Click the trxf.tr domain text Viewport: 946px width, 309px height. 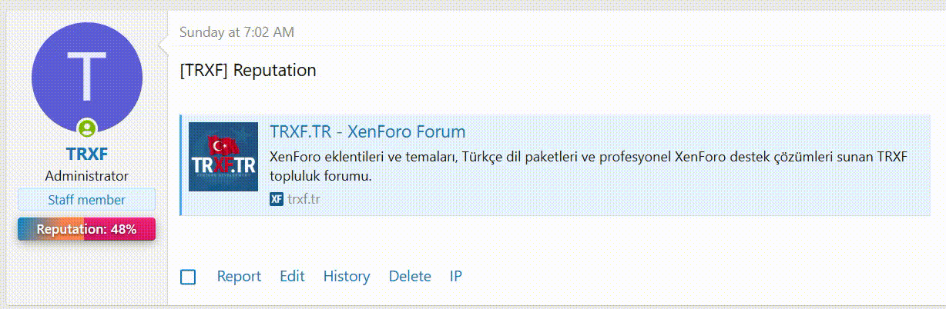coord(304,199)
